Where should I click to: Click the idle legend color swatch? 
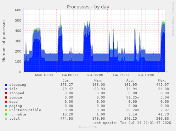(x=6, y=89)
